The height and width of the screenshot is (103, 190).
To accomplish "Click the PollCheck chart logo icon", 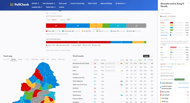I will 12,4.
